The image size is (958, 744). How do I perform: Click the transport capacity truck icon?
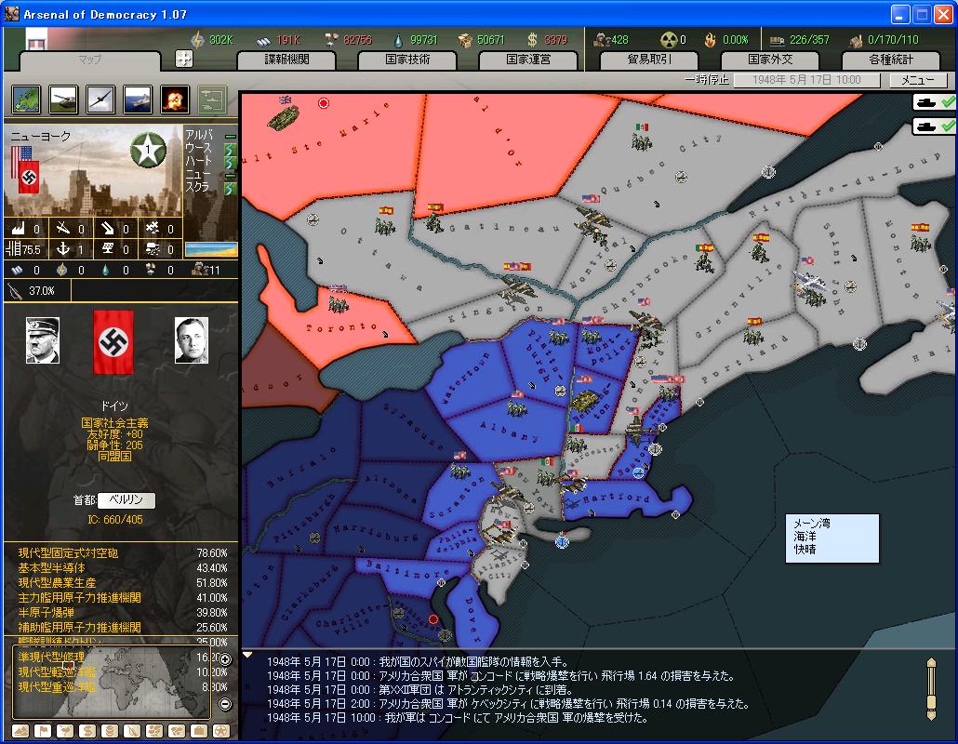pos(777,40)
